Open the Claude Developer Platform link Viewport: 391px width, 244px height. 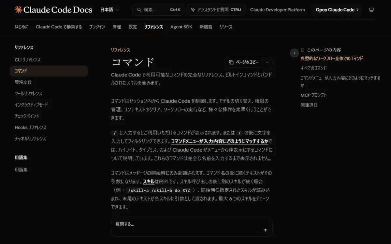[x=278, y=10]
